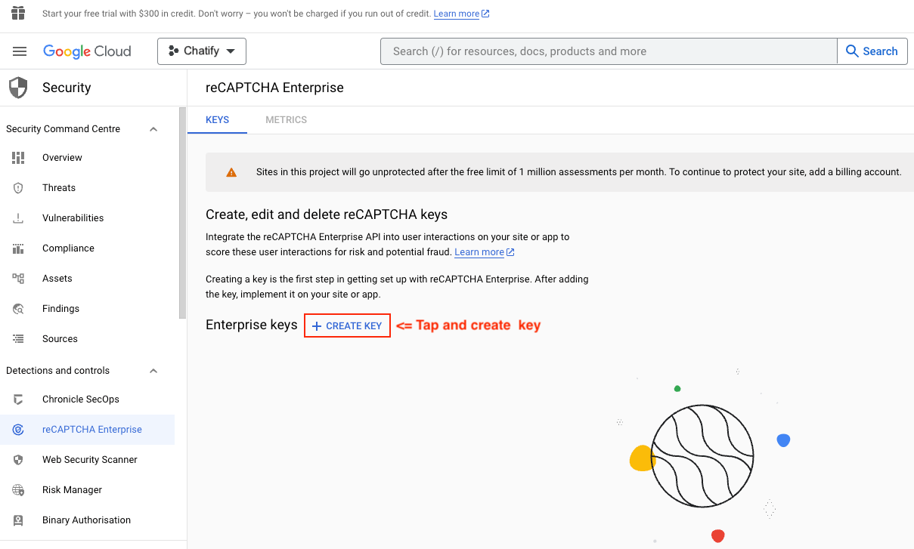
Task: Stay on the KEYS tab
Action: pos(217,119)
